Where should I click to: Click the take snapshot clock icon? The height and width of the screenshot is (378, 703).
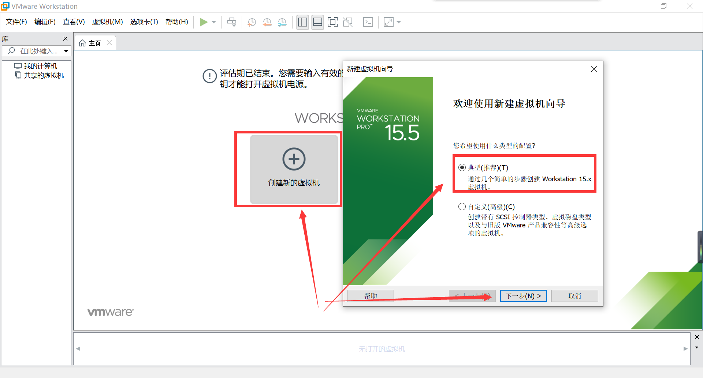(x=252, y=22)
